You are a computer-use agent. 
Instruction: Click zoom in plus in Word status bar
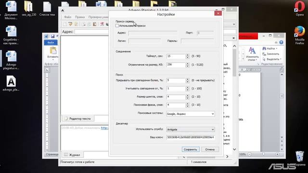click(277, 154)
